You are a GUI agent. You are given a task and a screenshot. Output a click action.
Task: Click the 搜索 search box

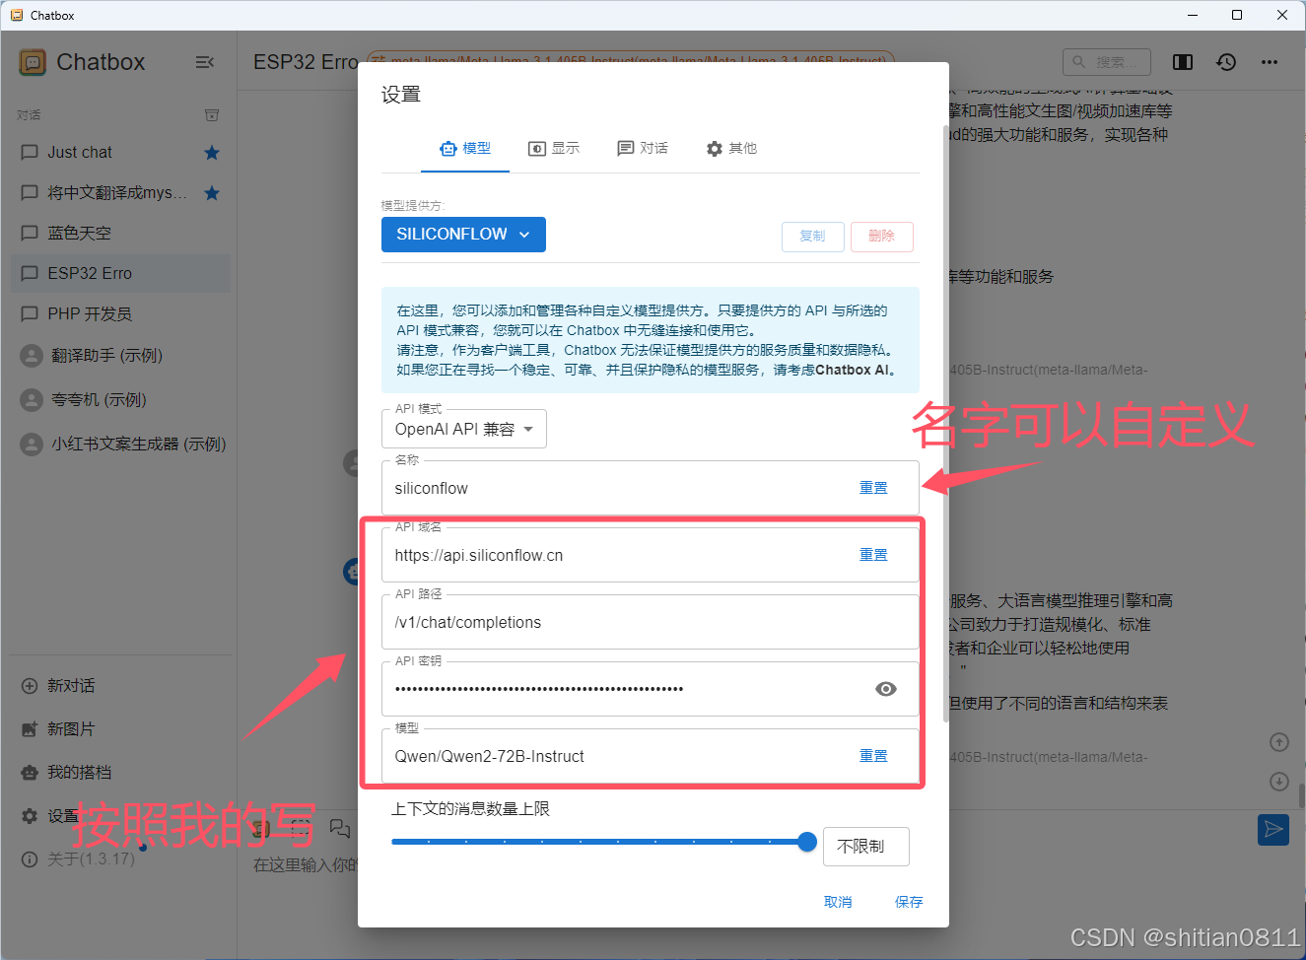point(1107,62)
